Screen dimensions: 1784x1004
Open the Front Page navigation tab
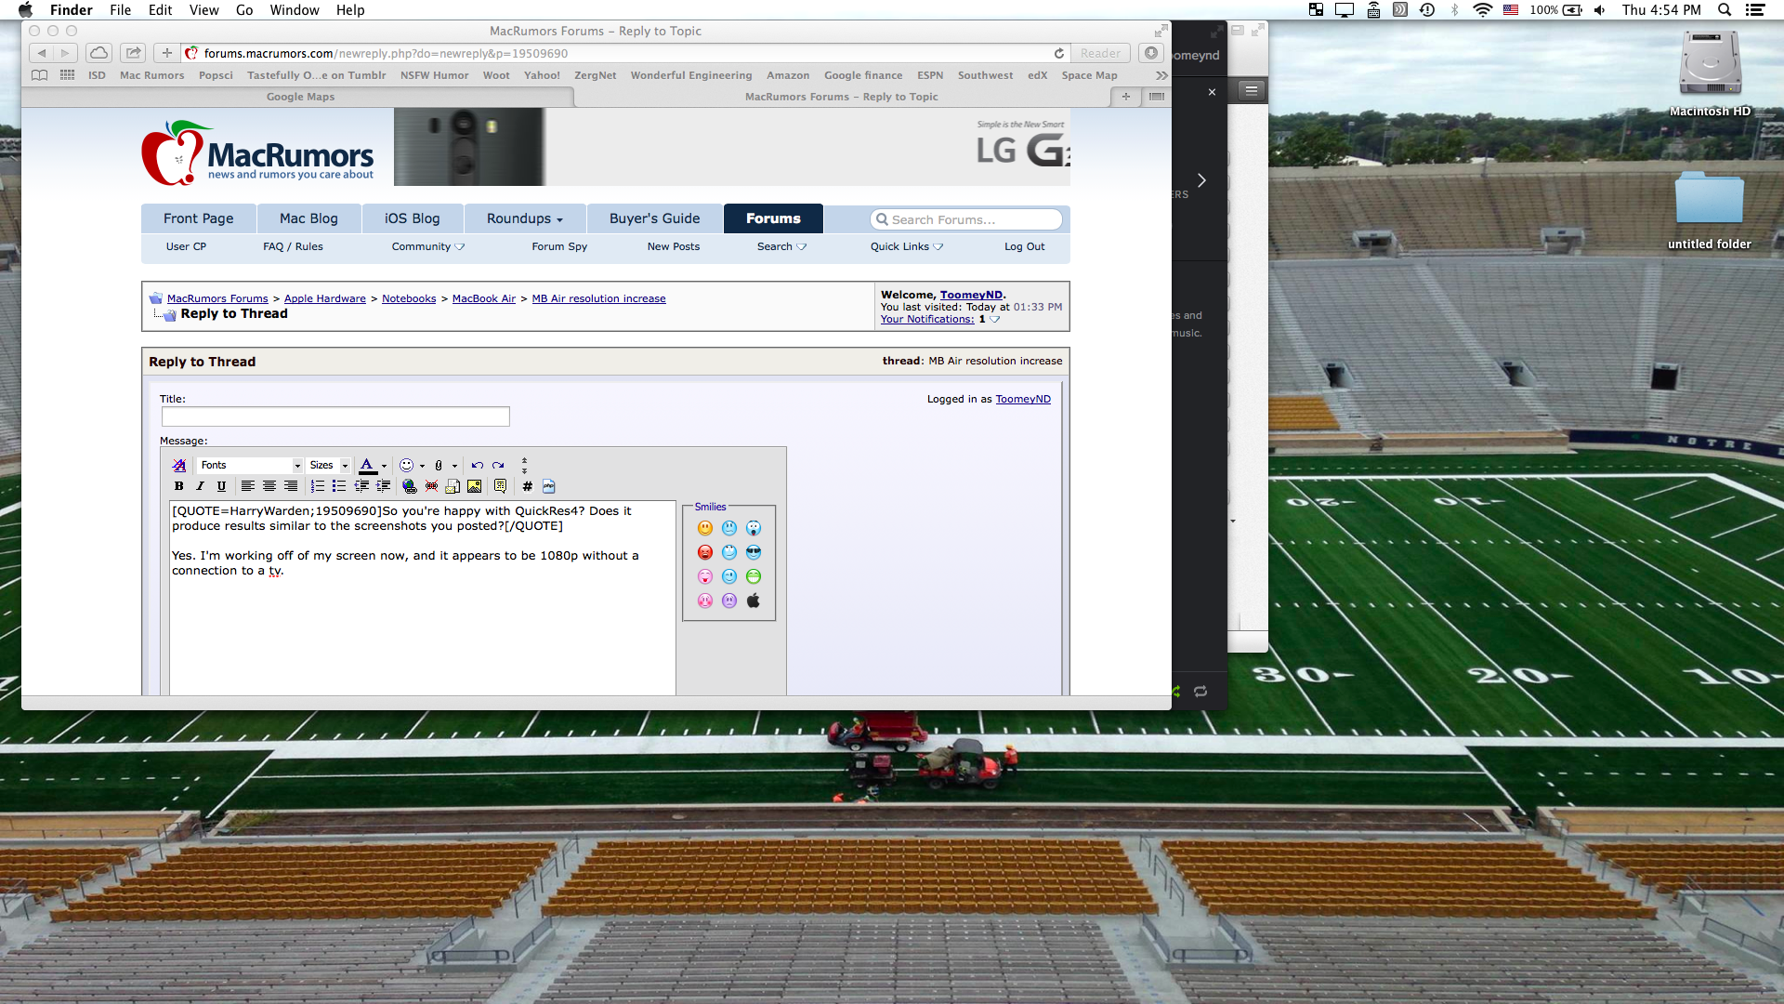click(199, 218)
